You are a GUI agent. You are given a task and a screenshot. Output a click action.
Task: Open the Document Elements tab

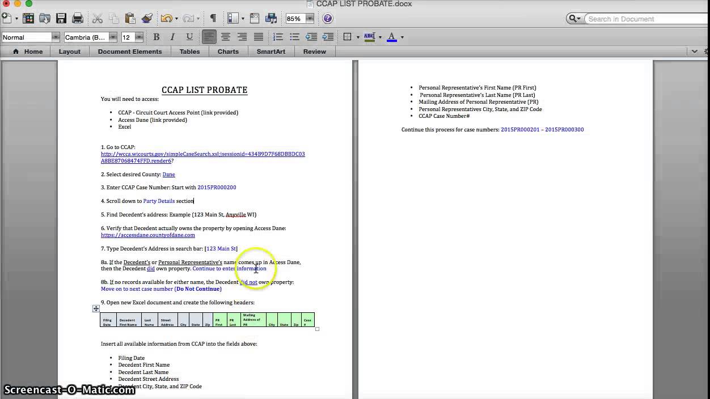[x=130, y=52]
